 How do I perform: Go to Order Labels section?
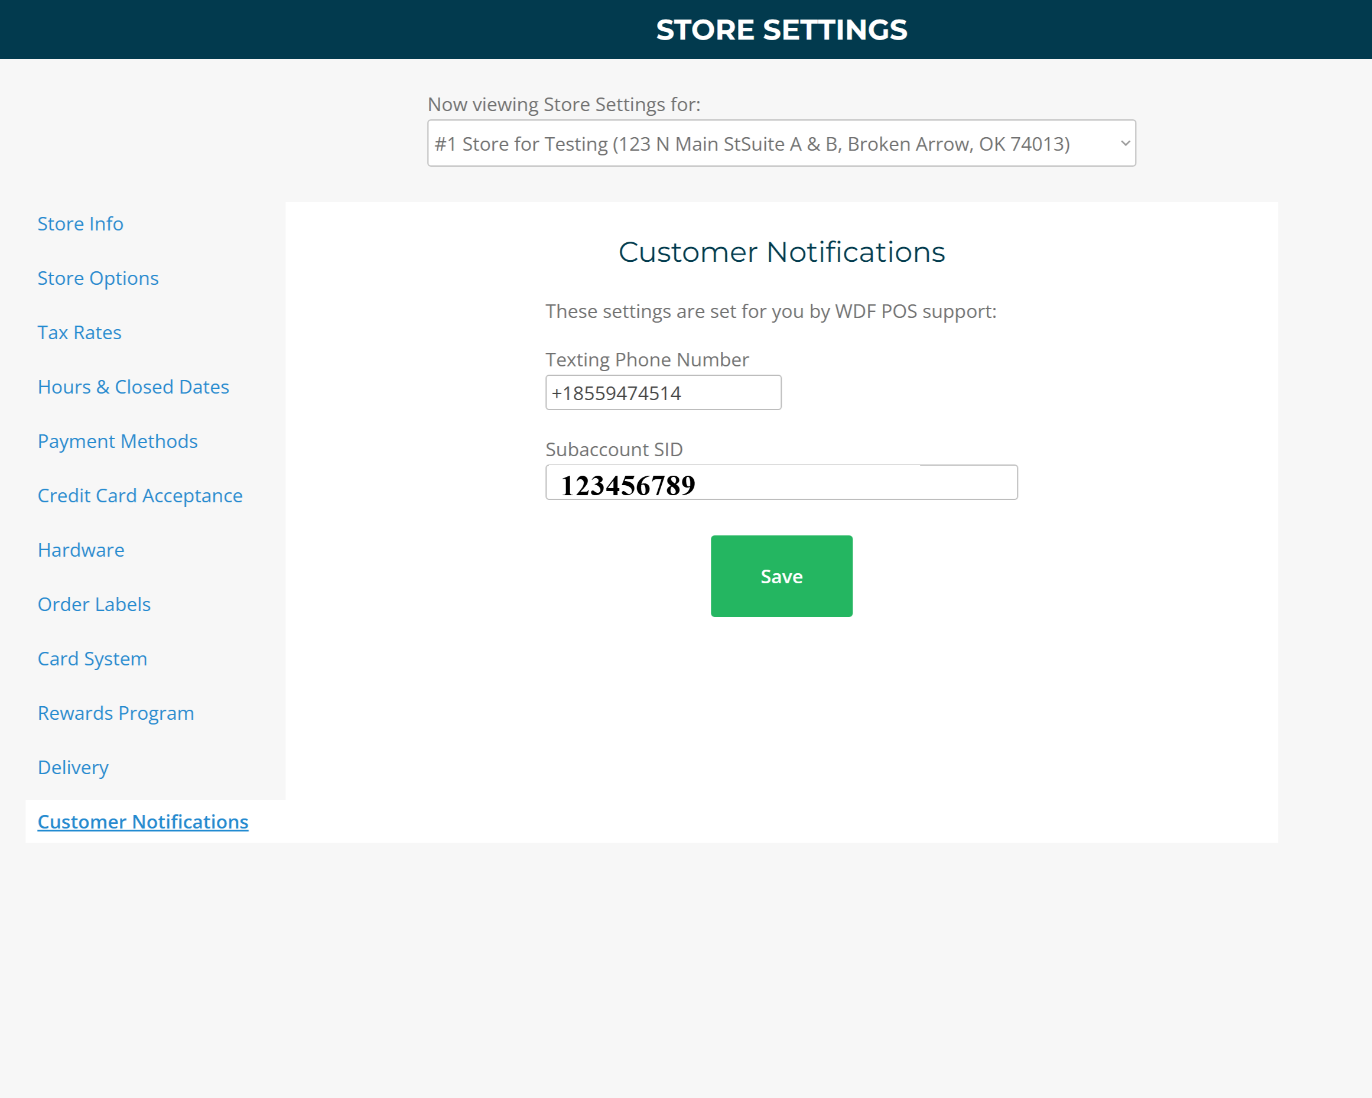coord(94,604)
